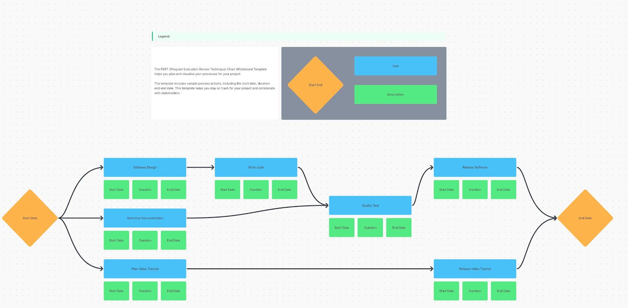
Task: Select the orange Start Date diamond
Action: point(30,218)
